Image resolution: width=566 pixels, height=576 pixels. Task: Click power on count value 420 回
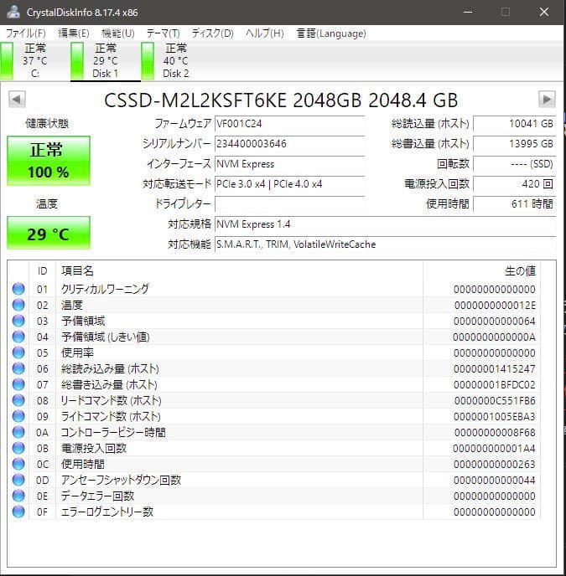515,183
